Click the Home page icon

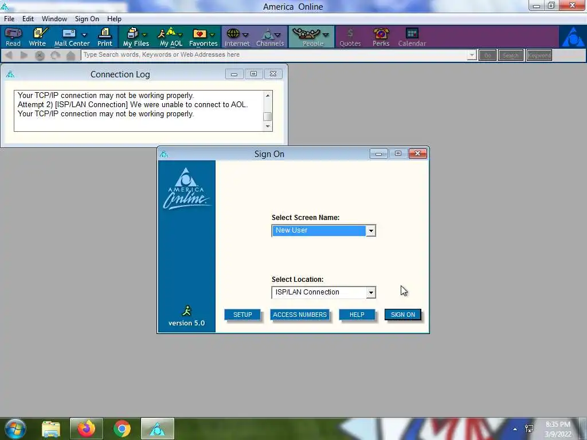[x=71, y=56]
